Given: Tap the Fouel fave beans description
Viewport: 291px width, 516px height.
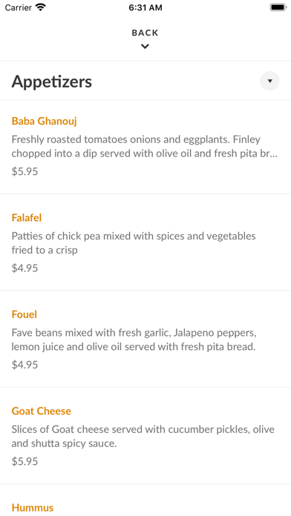Looking at the screenshot, I should click(134, 340).
